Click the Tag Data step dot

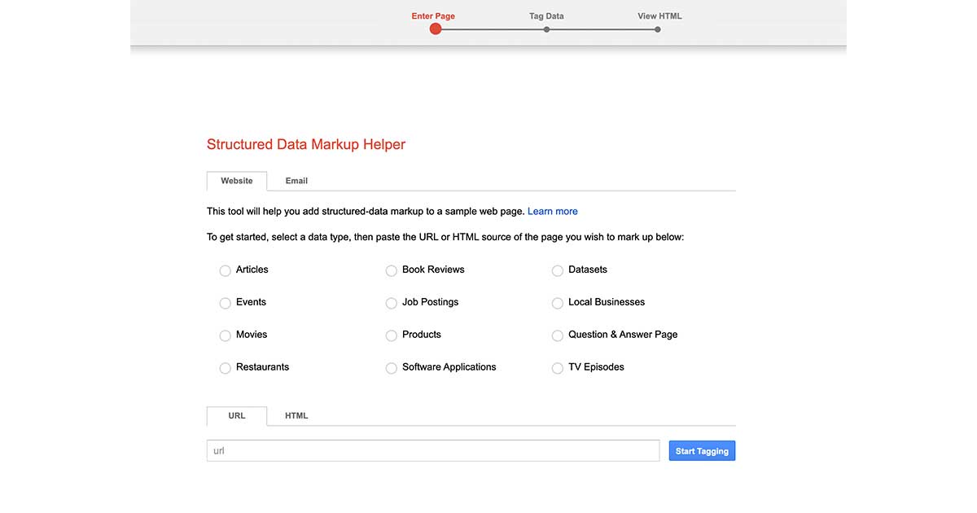pos(546,29)
